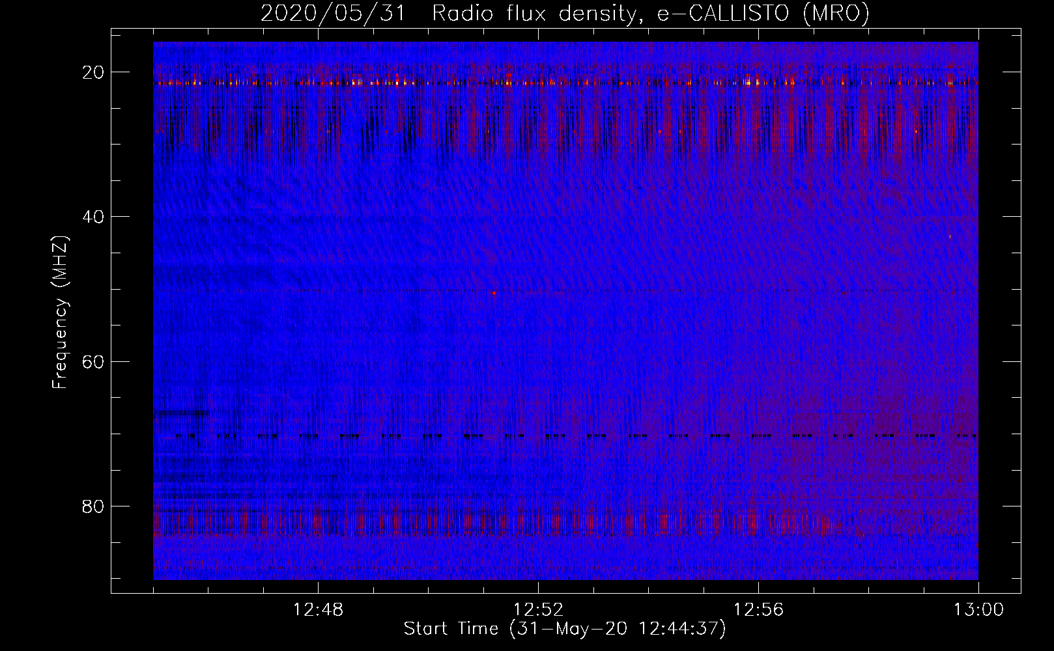Click the '13:00' time tick label
Screen dimensions: 1054x651
[x=978, y=610]
